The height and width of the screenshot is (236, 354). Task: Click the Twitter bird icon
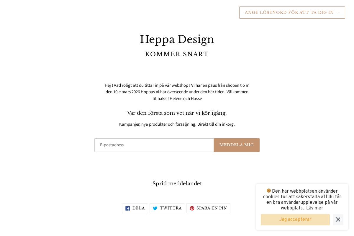155,208
